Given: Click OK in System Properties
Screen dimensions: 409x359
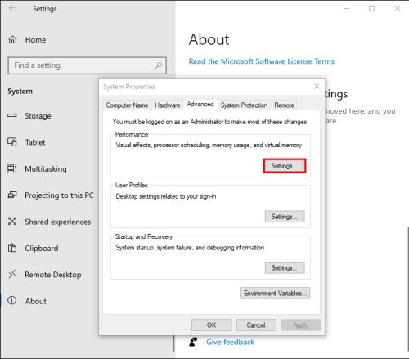Looking at the screenshot, I should tap(212, 325).
